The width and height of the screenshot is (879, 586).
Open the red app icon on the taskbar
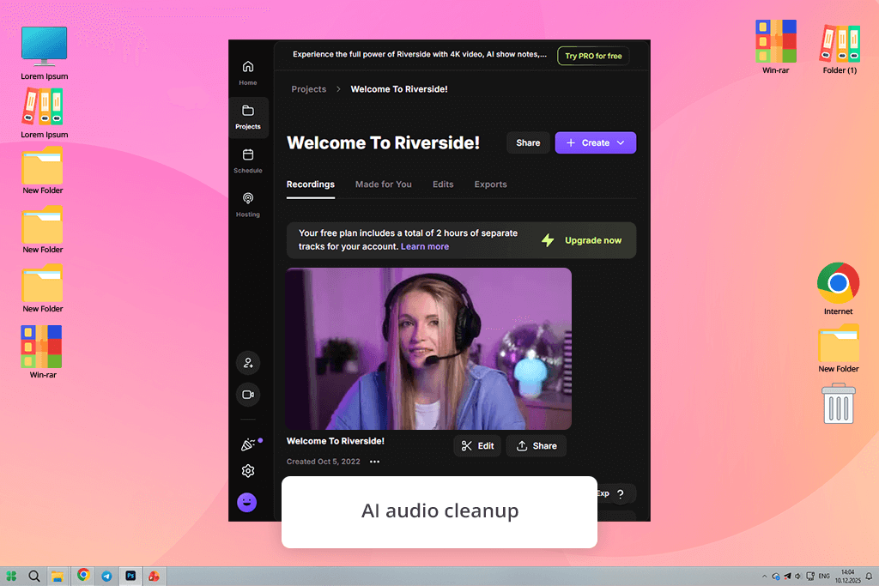click(x=154, y=576)
